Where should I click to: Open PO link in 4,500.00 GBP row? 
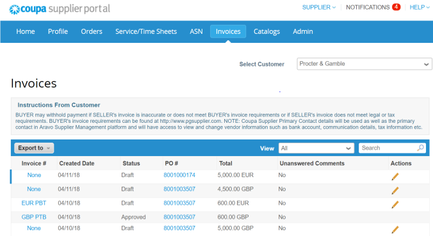coord(179,189)
